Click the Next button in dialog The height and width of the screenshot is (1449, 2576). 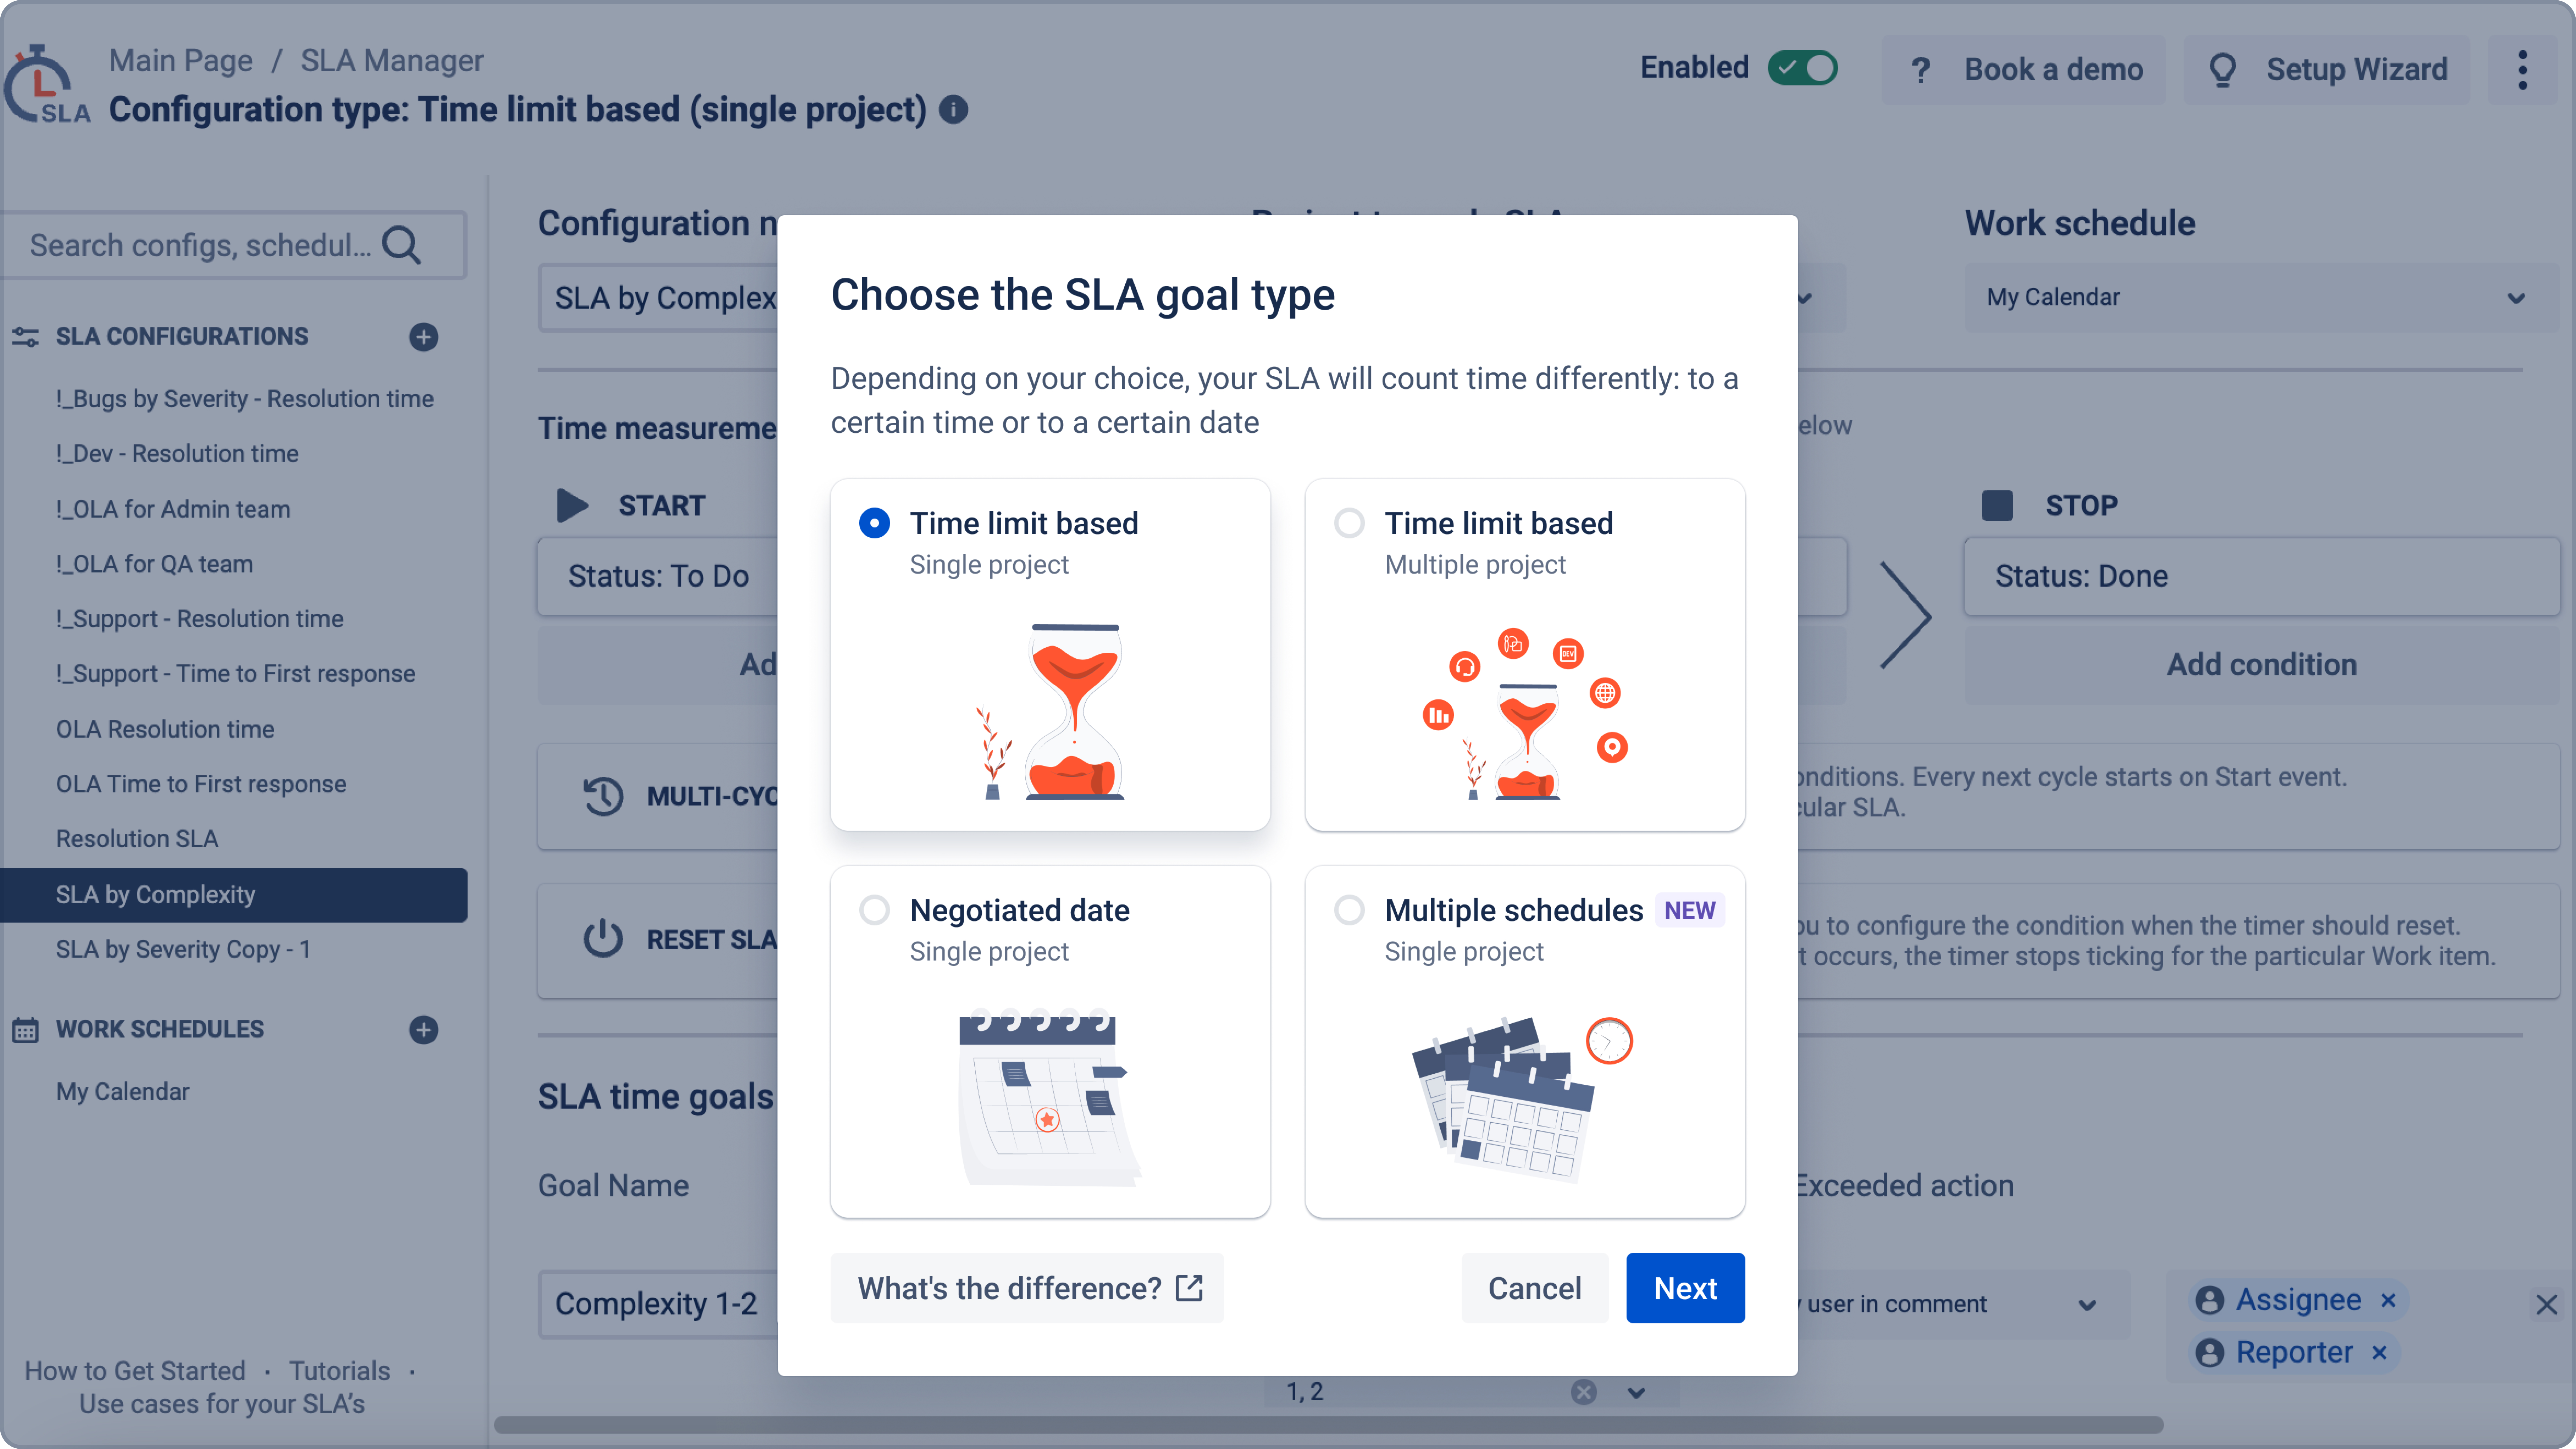click(1685, 1288)
